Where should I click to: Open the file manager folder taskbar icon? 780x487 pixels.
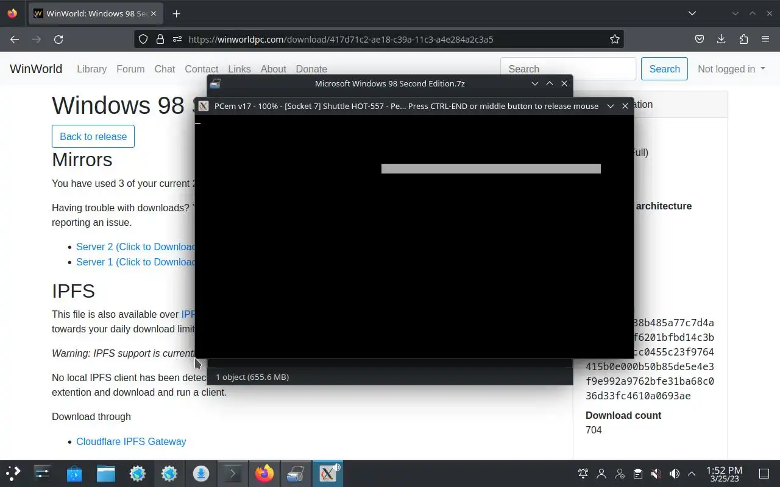pyautogui.click(x=106, y=474)
